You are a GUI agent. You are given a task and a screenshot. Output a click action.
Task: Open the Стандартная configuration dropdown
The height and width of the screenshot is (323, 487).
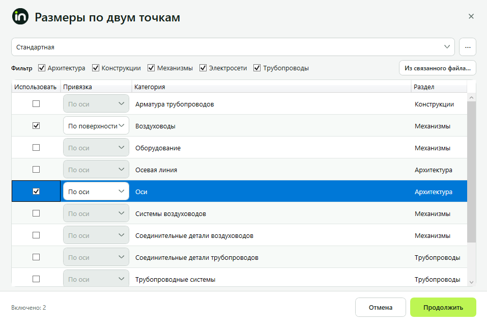233,47
